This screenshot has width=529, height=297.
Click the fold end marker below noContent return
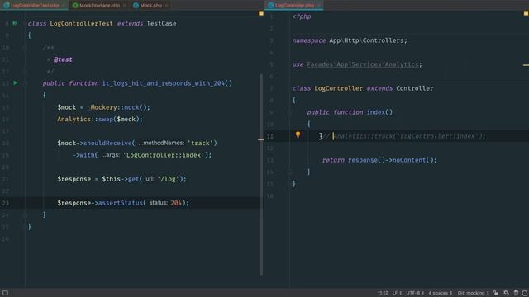click(x=290, y=172)
